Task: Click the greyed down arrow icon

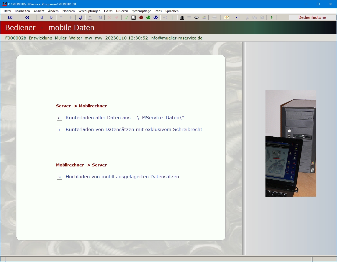Action: point(70,18)
